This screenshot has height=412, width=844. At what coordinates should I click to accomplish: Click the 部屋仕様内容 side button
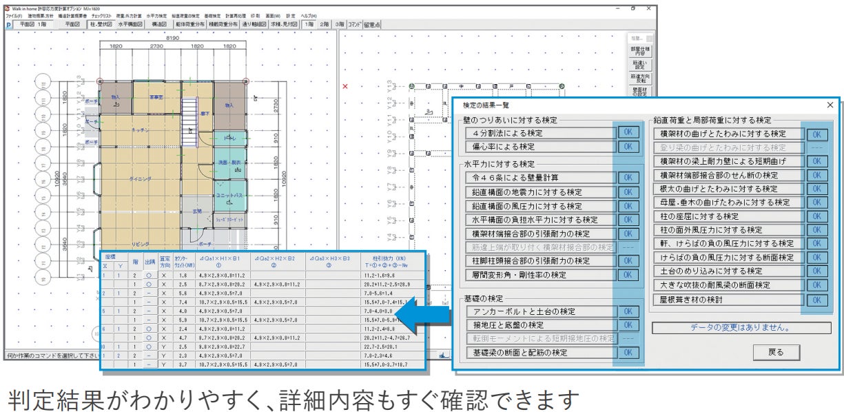[639, 52]
